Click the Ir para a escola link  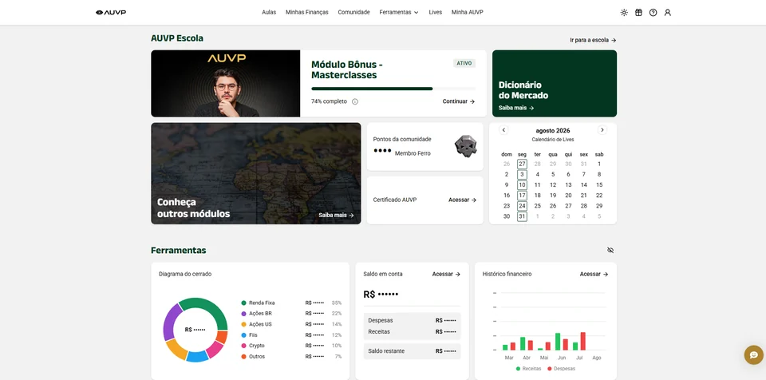pos(593,40)
